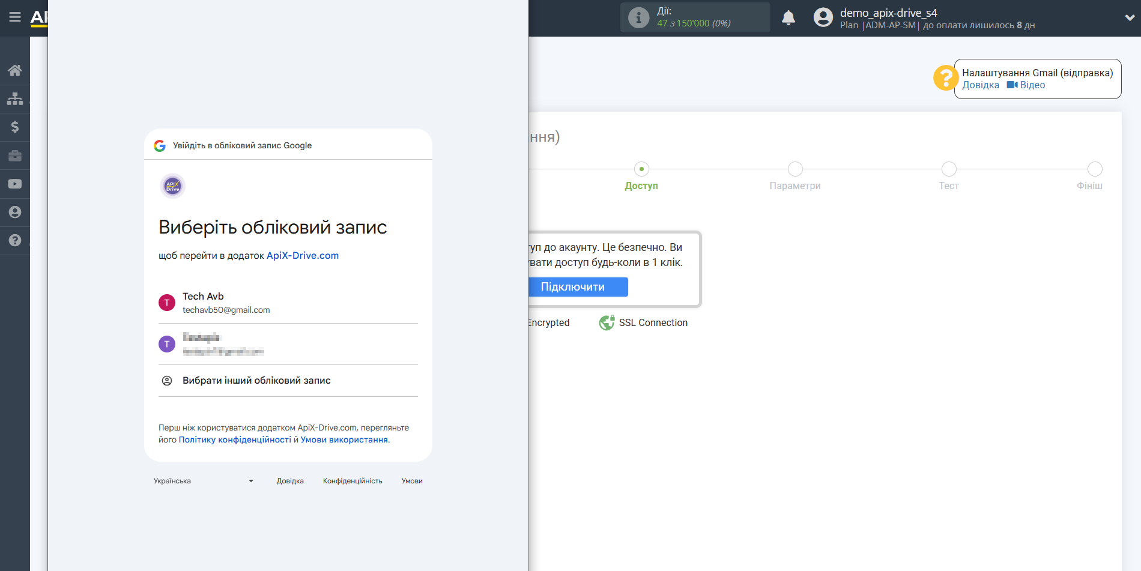Go to Home via sidebar icon
Image resolution: width=1141 pixels, height=571 pixels.
(x=15, y=70)
